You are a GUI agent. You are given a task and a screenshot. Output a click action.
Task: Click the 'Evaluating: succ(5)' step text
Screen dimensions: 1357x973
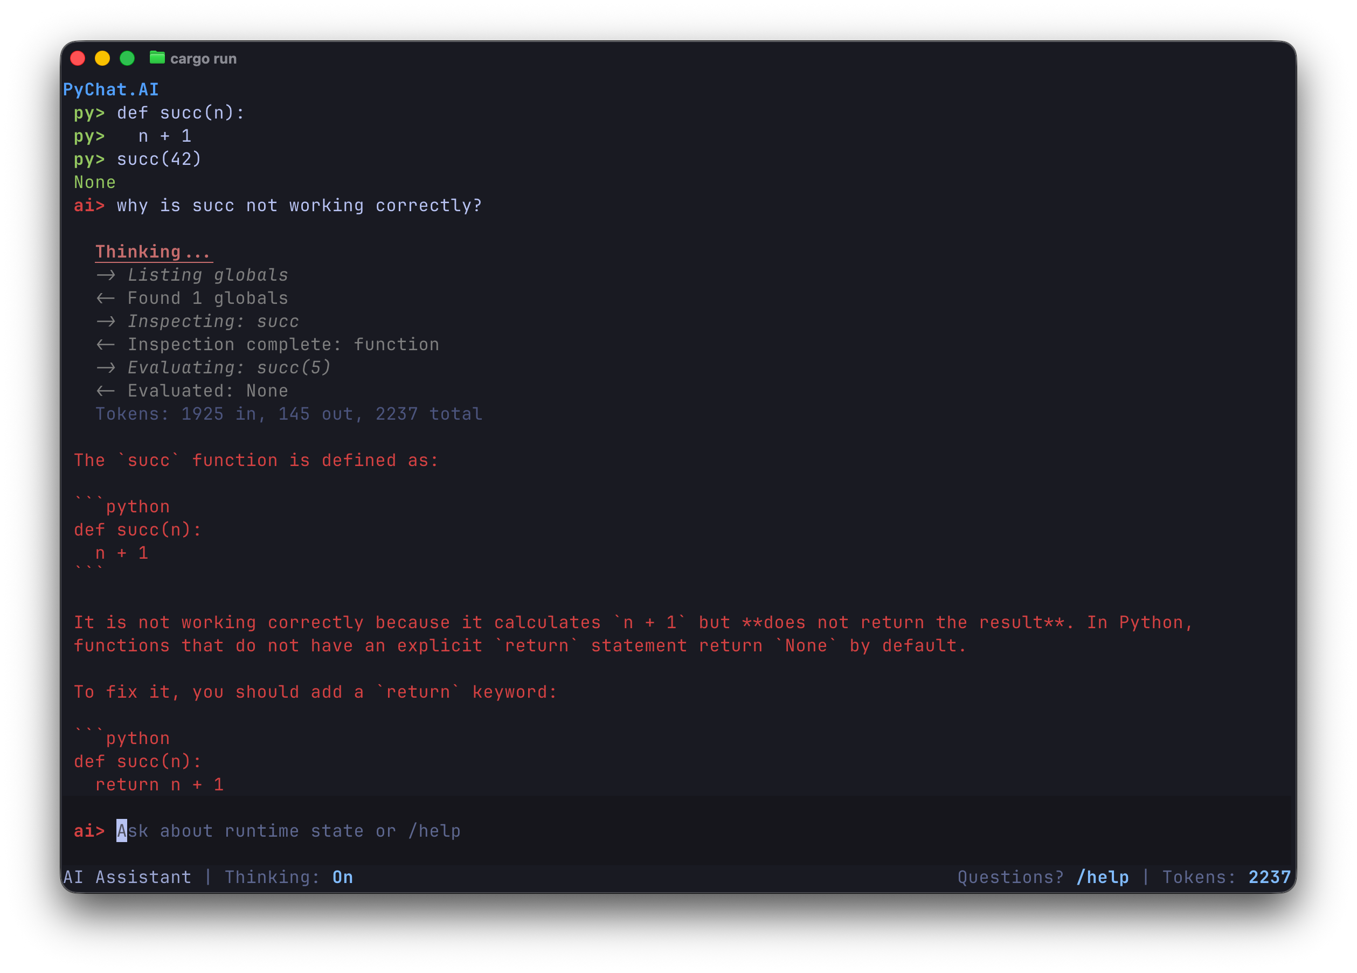[x=229, y=368]
